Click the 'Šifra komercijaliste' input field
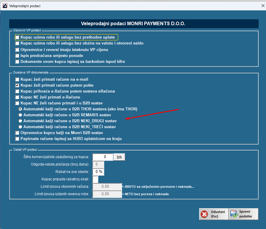 [103, 157]
